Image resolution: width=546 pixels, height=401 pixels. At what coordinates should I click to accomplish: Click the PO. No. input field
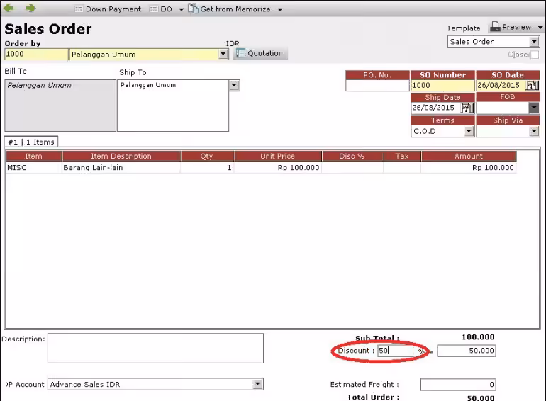tap(377, 86)
